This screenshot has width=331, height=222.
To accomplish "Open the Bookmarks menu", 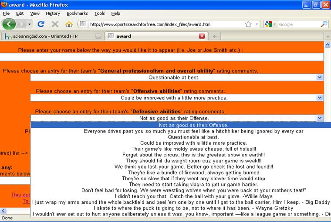I will point(77,13).
